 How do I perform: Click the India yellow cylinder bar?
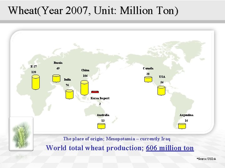point(69,94)
